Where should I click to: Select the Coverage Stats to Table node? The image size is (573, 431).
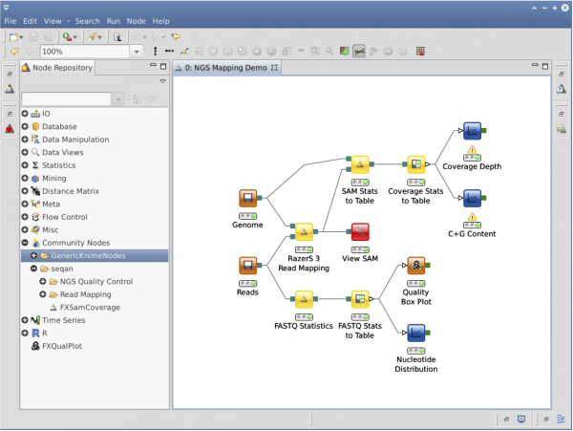click(x=415, y=164)
